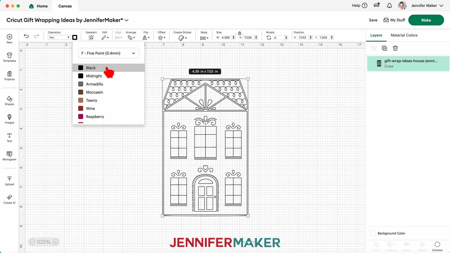450x253 pixels.
Task: Click the Attach tool
Action: pos(407,246)
